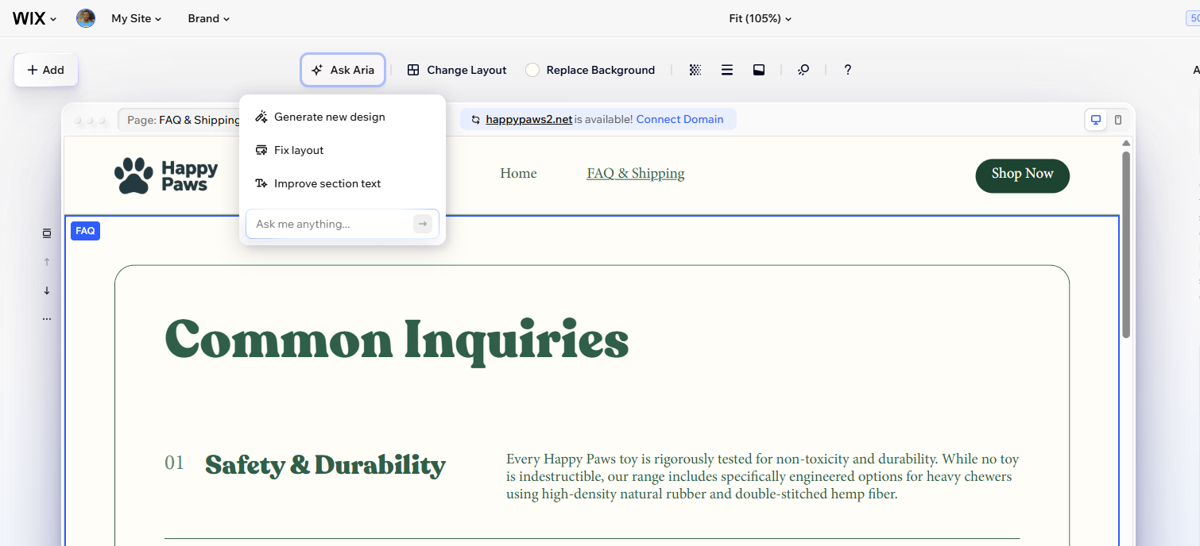This screenshot has height=546, width=1200.
Task: Click the three-line stripes toolbar icon
Action: 727,70
